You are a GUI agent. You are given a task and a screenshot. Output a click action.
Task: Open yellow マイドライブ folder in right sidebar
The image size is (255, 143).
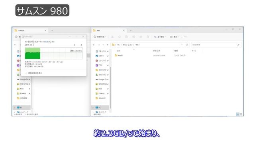[x=102, y=70]
